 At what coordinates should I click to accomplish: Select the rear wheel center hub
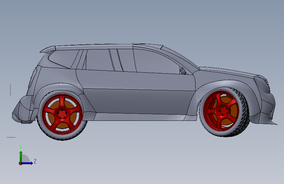coord(62,114)
